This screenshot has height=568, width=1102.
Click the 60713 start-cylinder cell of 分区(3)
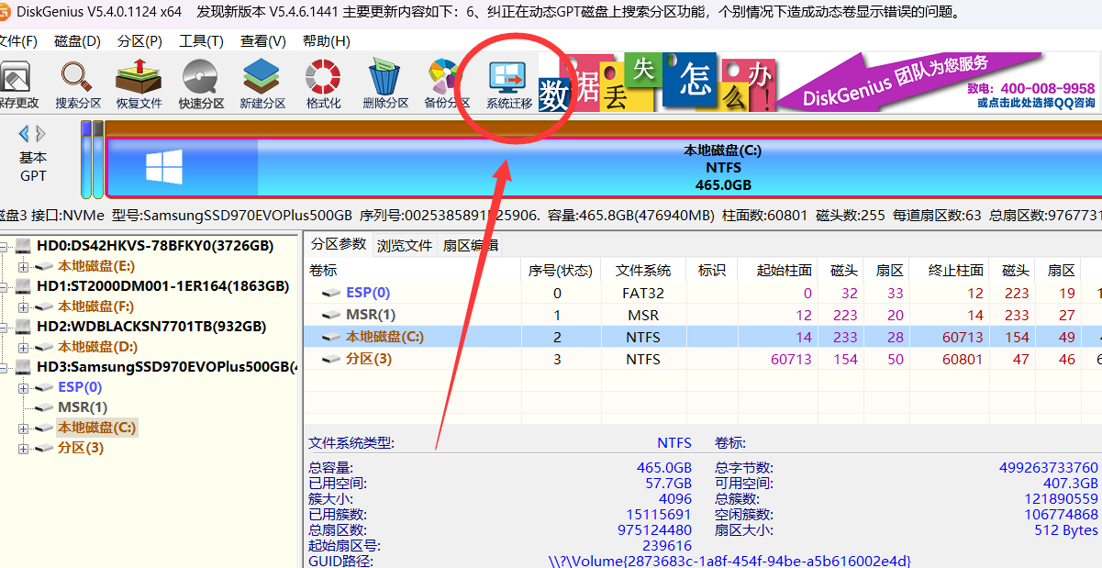pos(791,360)
